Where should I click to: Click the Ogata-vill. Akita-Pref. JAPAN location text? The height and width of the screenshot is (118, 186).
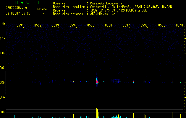(132, 7)
